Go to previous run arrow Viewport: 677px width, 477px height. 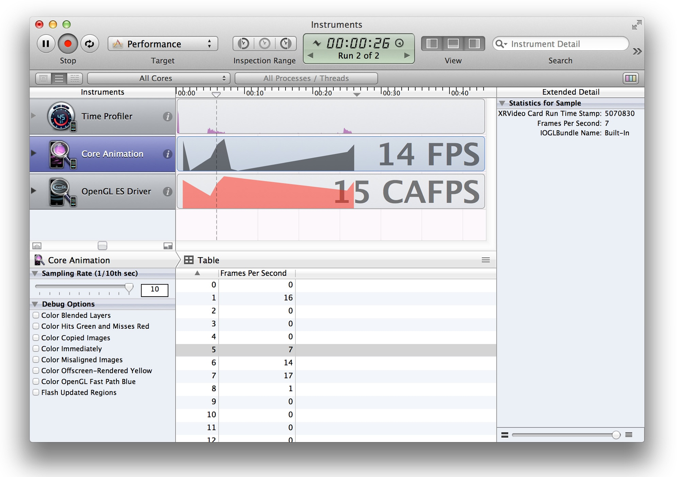tap(310, 55)
